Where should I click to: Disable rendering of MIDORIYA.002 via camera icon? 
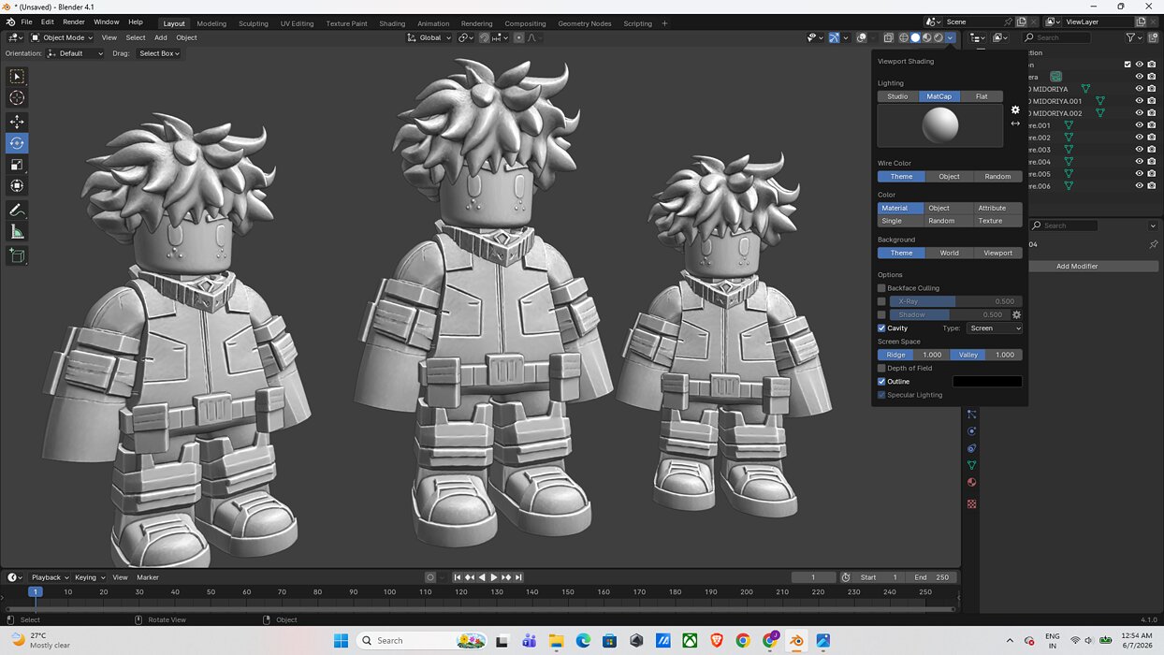tap(1151, 113)
